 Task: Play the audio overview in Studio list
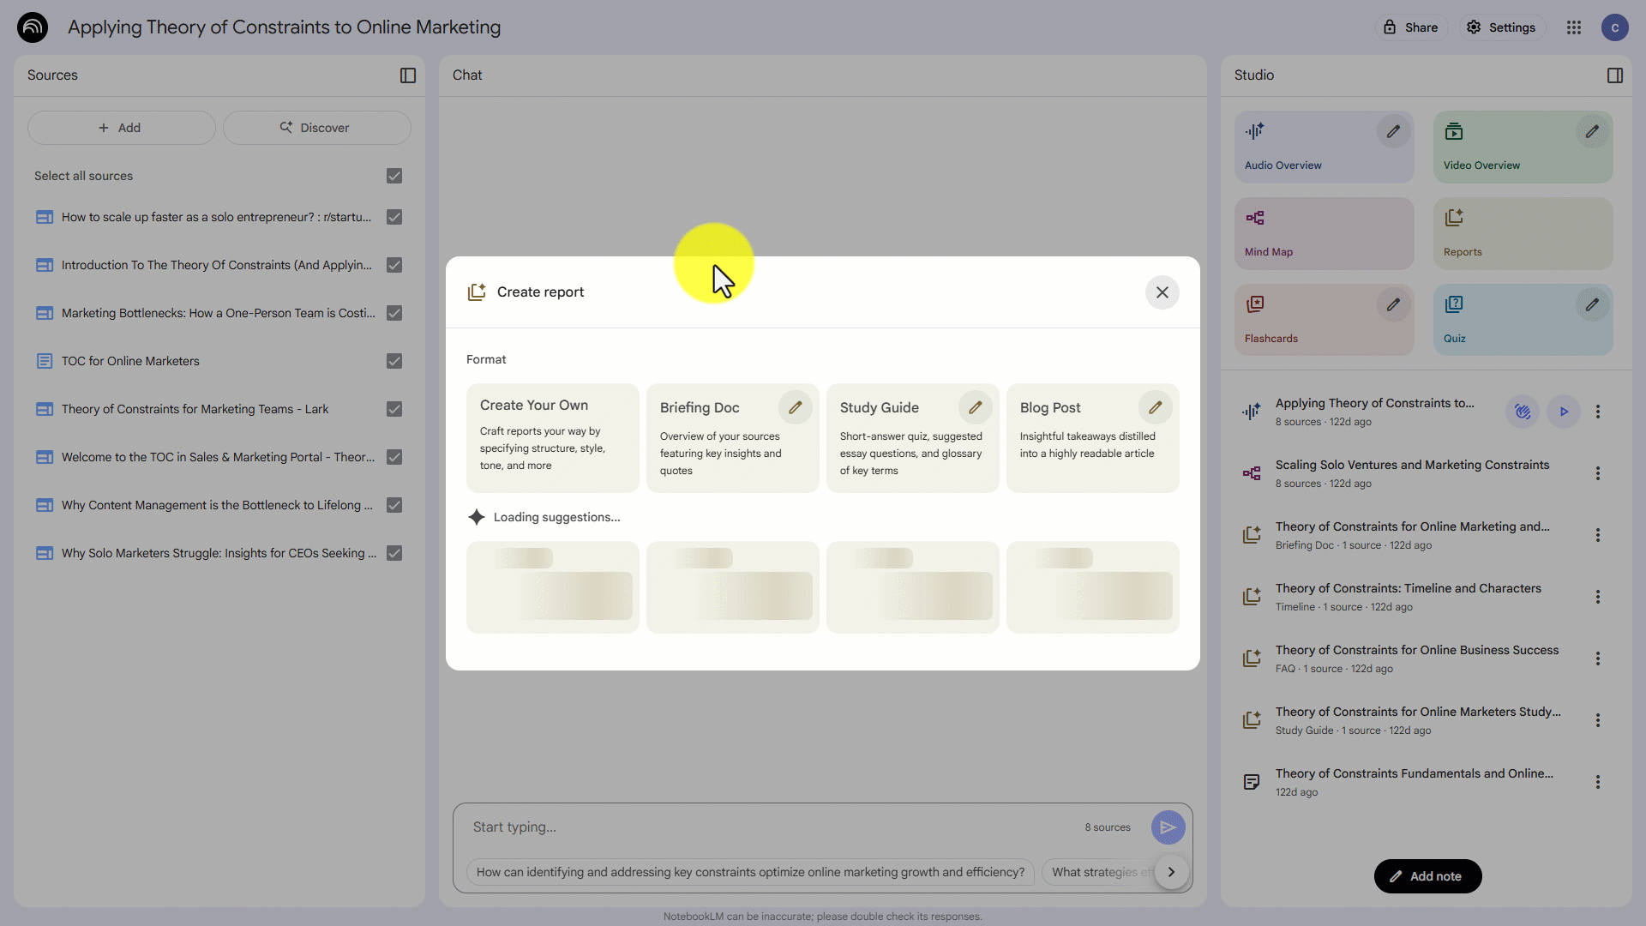(x=1563, y=412)
